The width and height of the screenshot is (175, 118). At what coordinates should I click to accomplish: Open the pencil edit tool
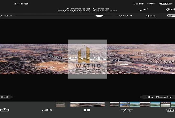click(144, 9)
